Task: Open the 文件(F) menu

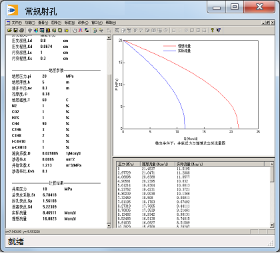Action: (17, 23)
